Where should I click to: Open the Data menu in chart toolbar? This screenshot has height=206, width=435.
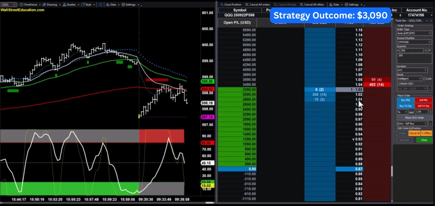tap(112, 5)
